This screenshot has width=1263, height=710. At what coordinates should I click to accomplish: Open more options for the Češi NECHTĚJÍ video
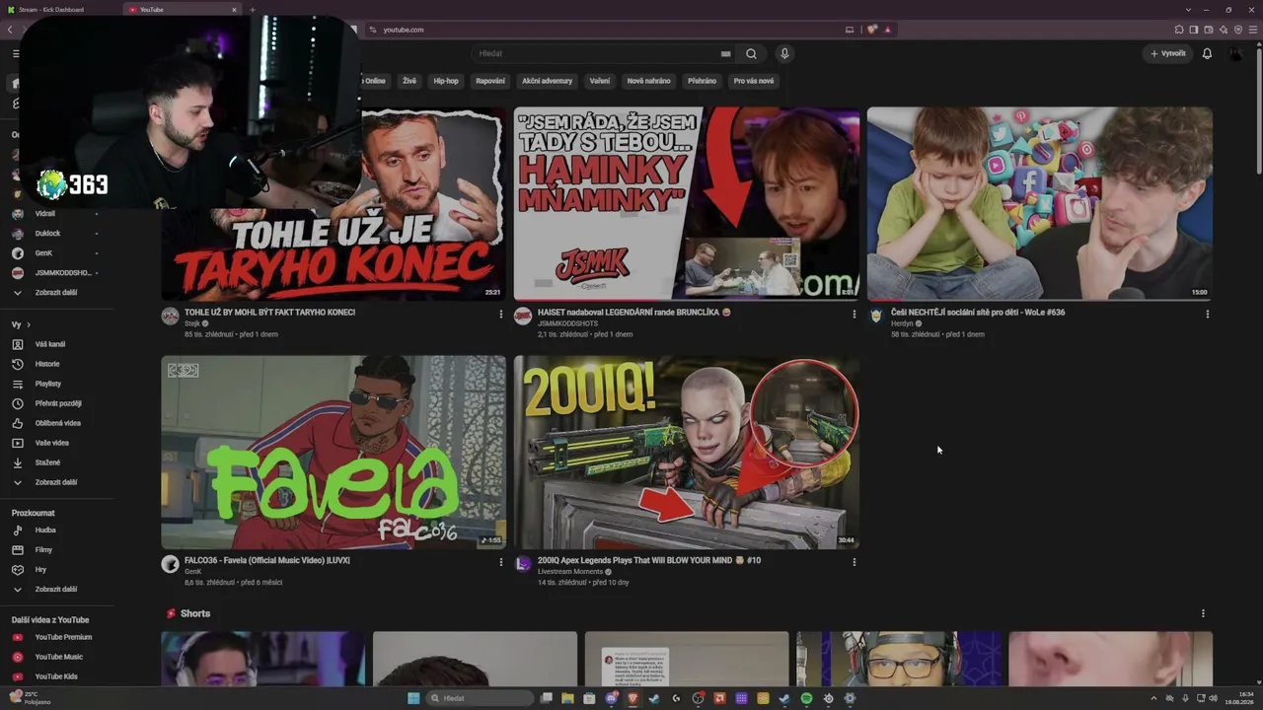click(1207, 315)
